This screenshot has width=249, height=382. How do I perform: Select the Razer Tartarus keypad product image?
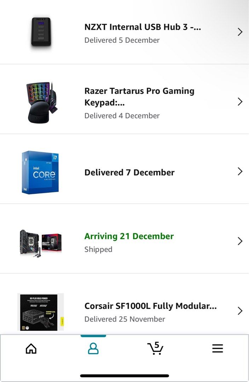(42, 102)
